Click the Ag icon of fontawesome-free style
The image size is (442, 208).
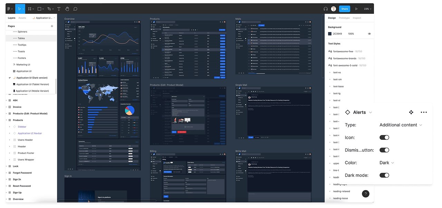point(330,51)
